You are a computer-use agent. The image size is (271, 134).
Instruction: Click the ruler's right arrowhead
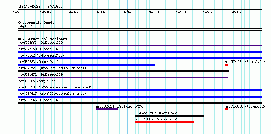[261, 9]
